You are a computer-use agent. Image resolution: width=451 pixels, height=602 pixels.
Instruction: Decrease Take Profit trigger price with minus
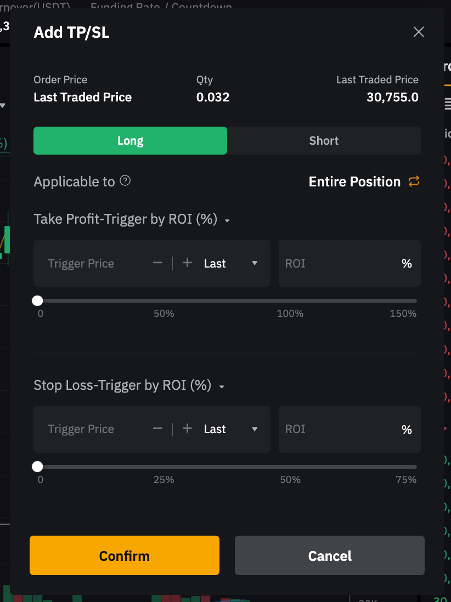[157, 263]
